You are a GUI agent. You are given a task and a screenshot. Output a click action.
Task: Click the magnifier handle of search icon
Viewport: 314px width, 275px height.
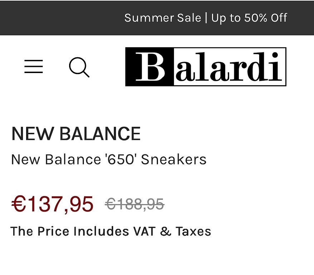tap(86, 74)
